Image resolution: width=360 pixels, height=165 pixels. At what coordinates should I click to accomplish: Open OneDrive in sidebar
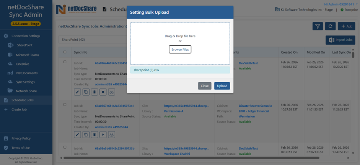(x=23, y=64)
